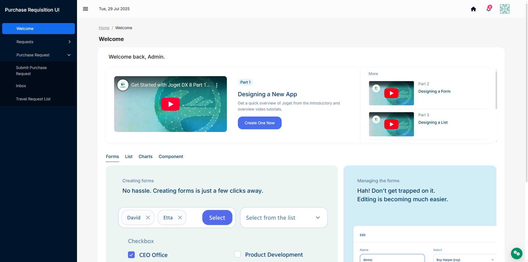The image size is (528, 262).
Task: Expand Requests submenu chevron
Action: [70, 42]
